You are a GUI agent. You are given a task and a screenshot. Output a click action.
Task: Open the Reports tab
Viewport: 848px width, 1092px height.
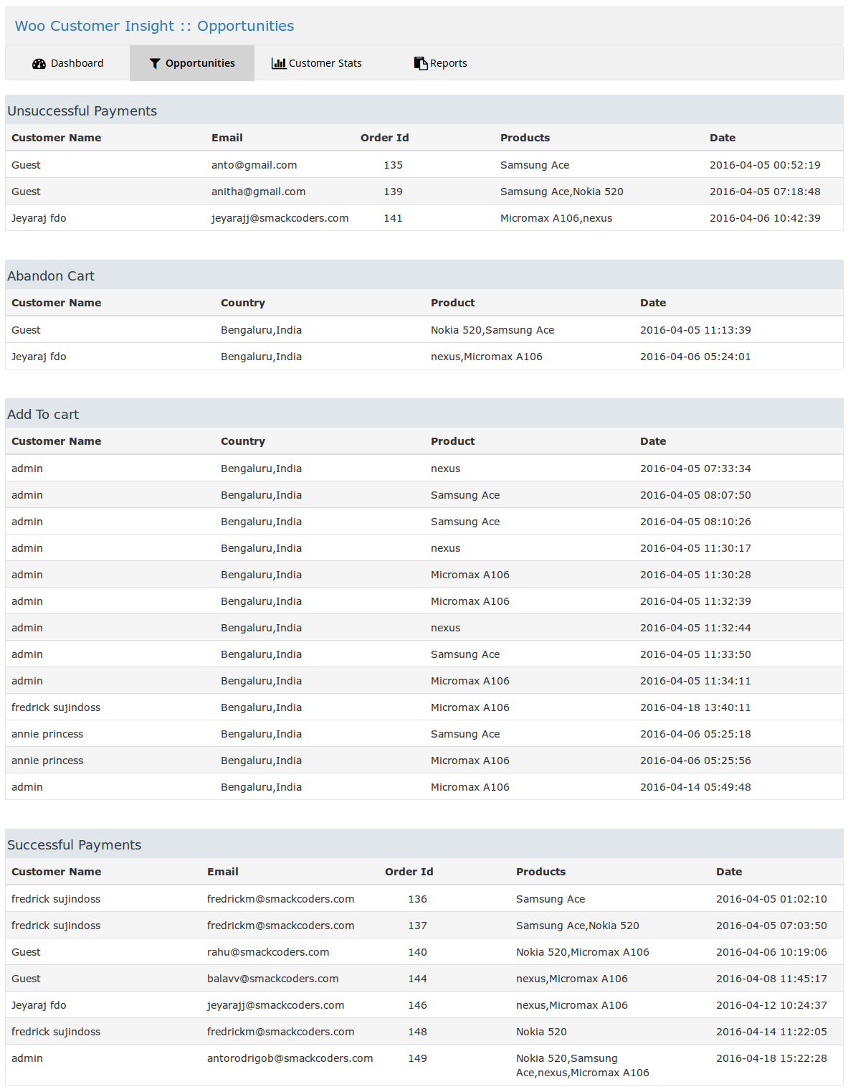tap(441, 63)
